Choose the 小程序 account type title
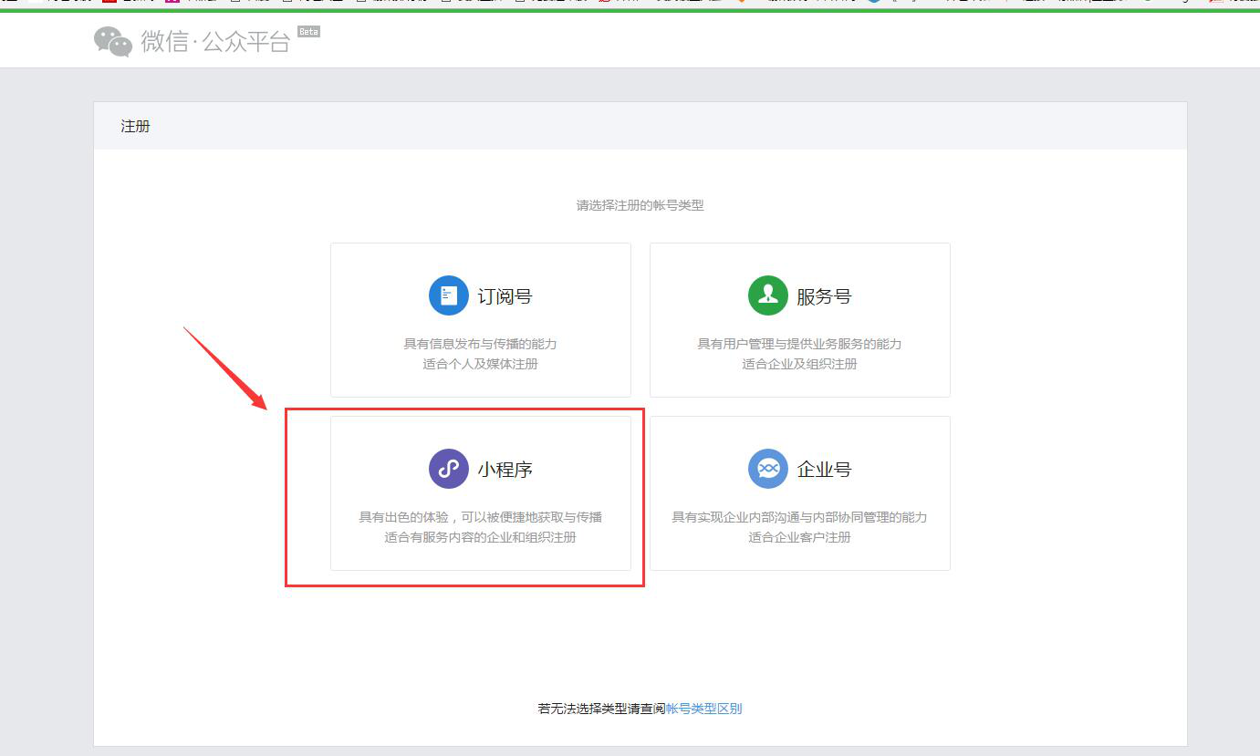1260x756 pixels. (505, 470)
